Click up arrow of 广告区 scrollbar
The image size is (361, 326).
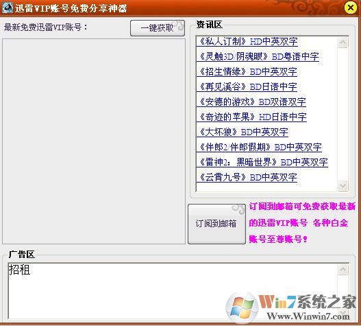coord(343,270)
